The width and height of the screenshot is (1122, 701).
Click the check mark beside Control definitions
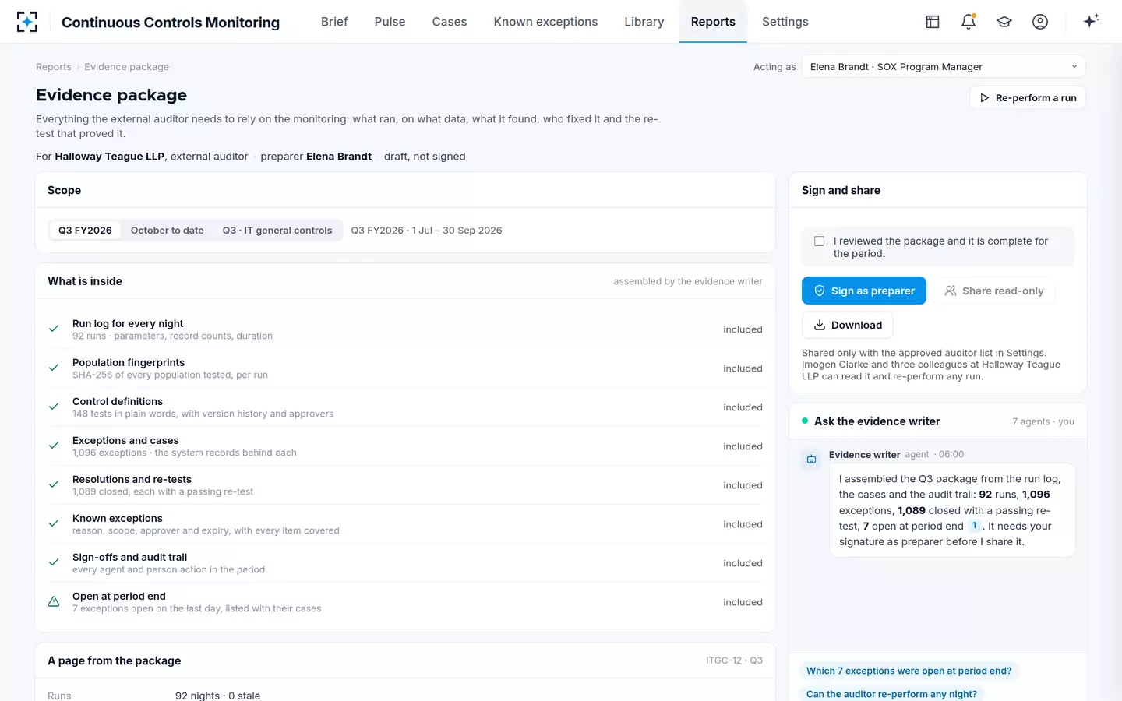click(54, 407)
